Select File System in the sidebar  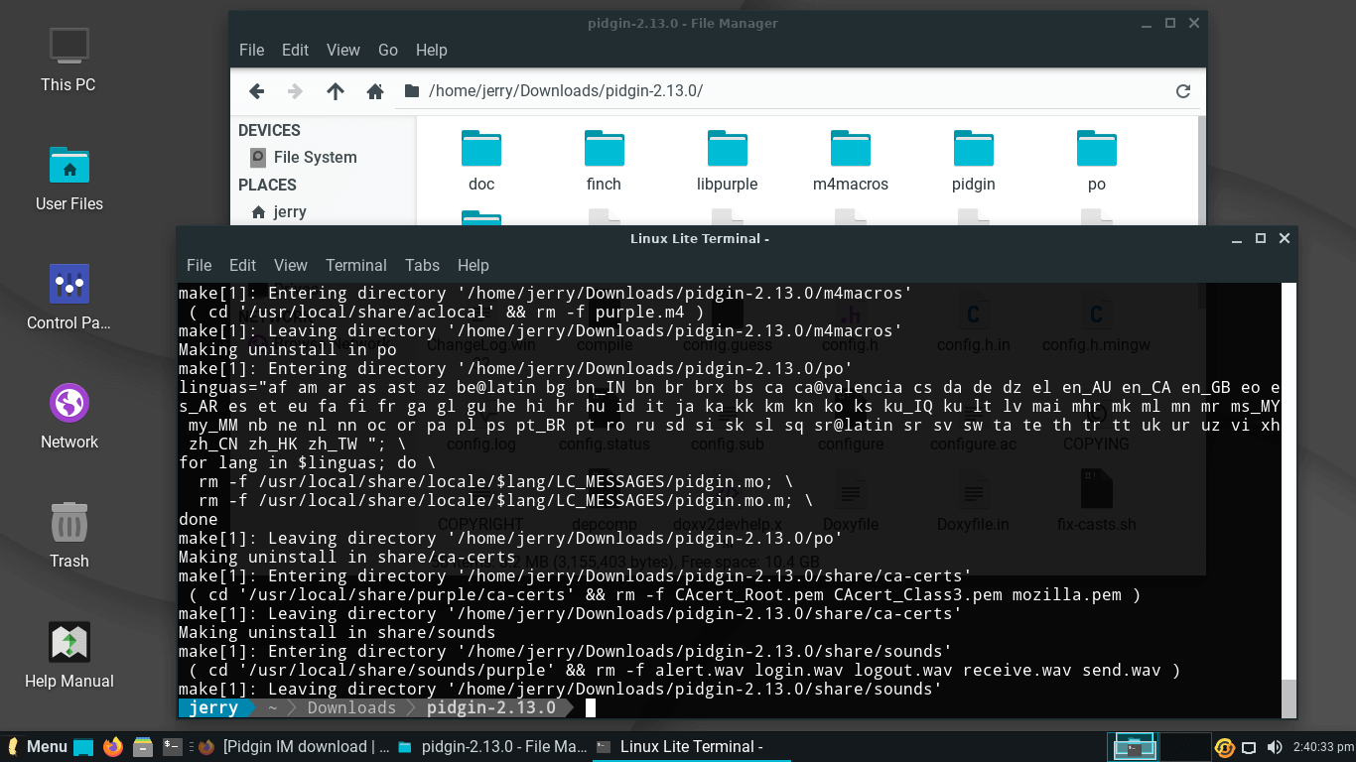pos(314,157)
